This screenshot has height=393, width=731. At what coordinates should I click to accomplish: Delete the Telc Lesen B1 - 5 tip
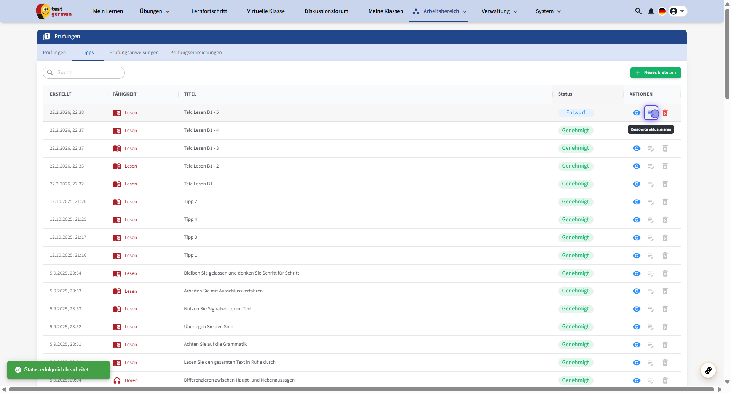tap(665, 113)
